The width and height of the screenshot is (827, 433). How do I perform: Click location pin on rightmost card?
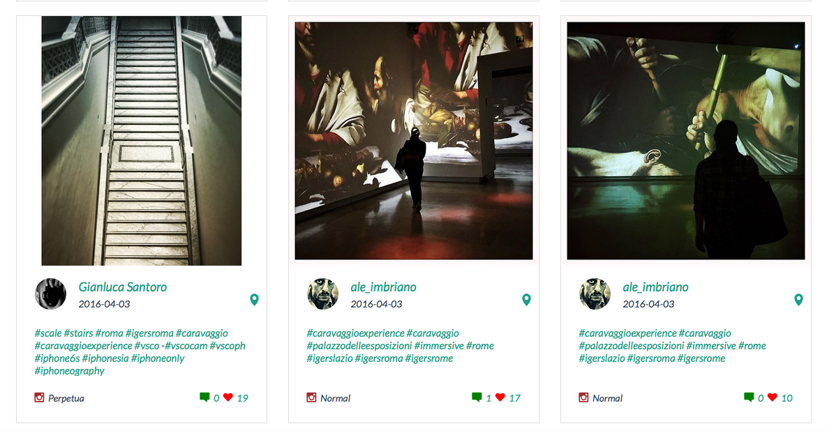[798, 300]
